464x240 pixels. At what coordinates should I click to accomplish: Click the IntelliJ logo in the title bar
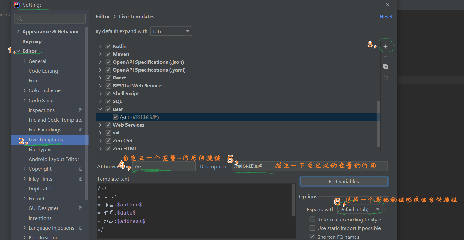coord(17,5)
